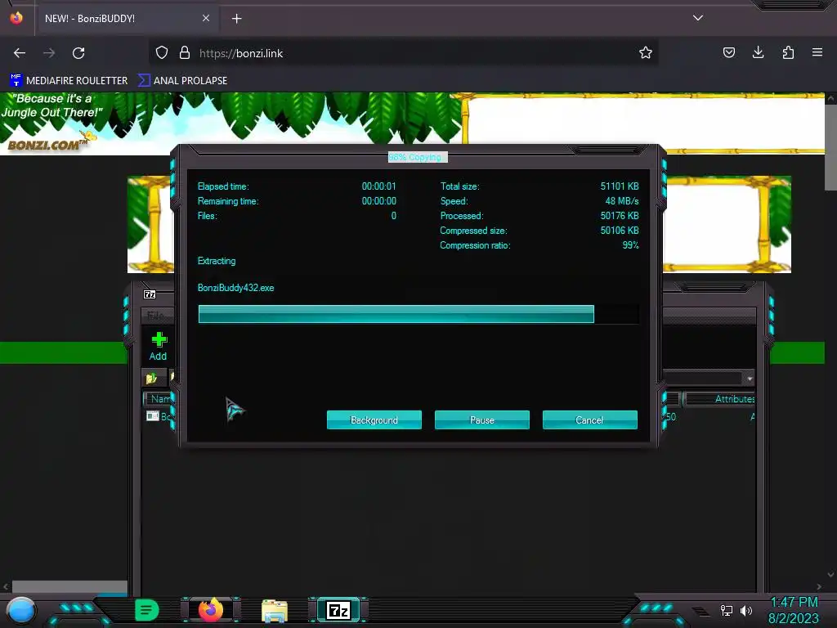The width and height of the screenshot is (837, 628).
Task: Bookmark this page with the star icon
Action: 646,53
